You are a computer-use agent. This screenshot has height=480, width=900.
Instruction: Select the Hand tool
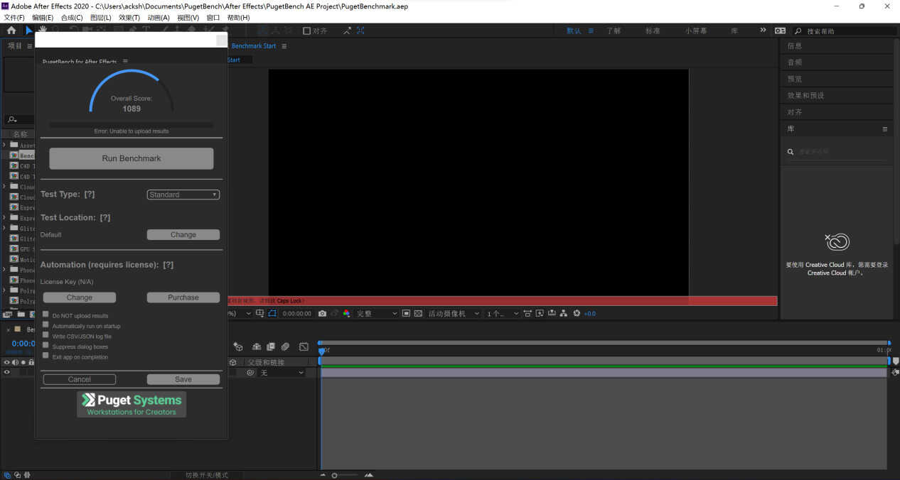[x=43, y=30]
